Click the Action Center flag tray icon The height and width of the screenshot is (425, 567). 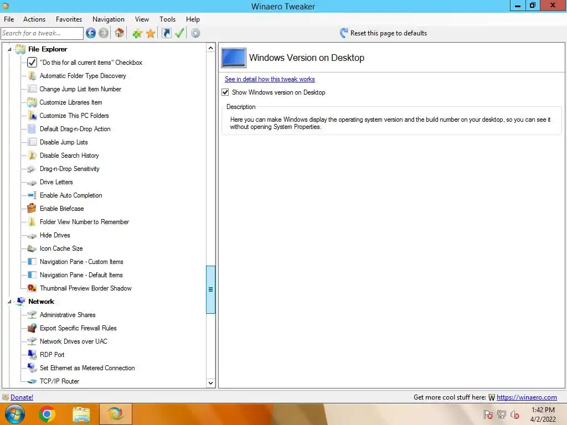pos(488,414)
